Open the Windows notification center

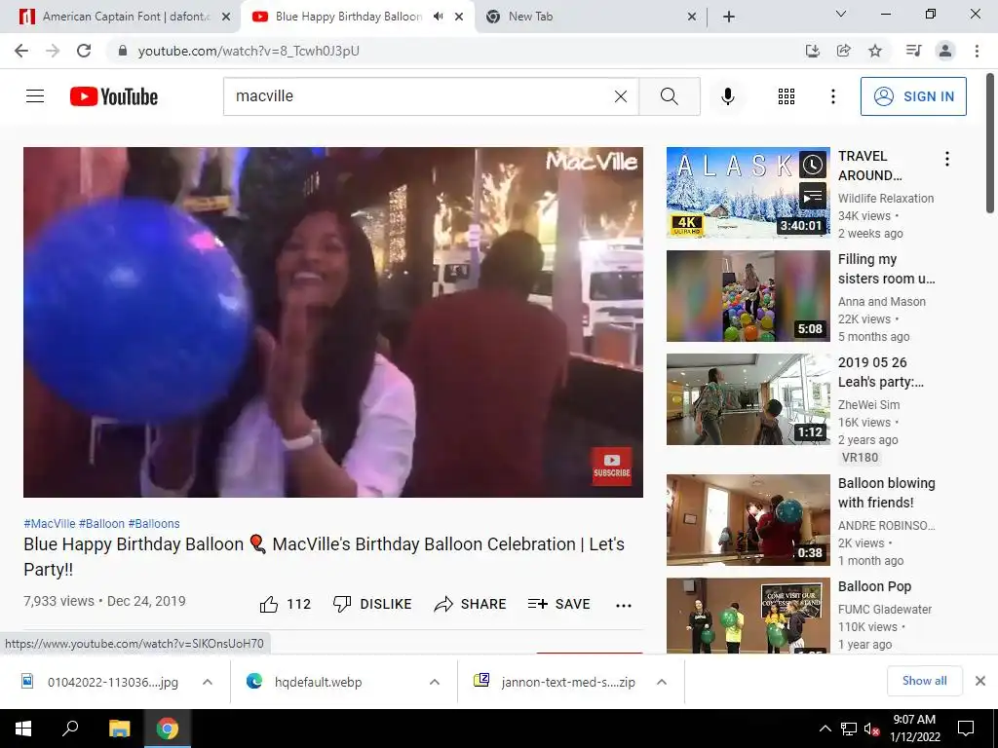click(x=966, y=729)
